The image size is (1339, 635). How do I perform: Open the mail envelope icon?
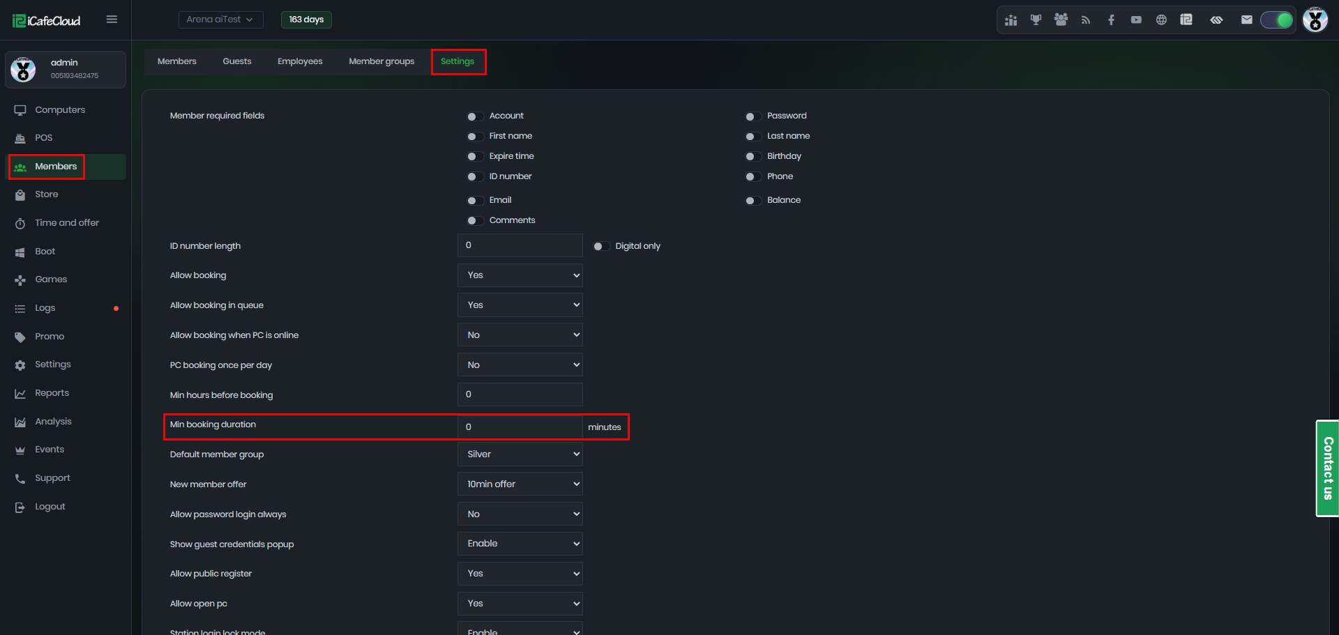point(1247,20)
